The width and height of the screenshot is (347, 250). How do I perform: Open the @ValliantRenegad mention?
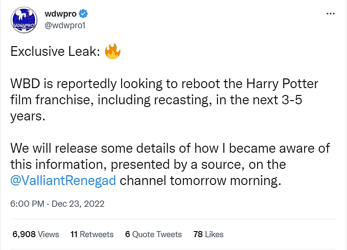tap(64, 180)
